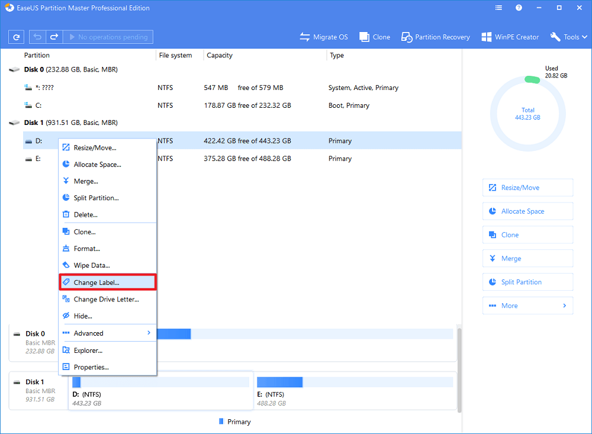This screenshot has width=592, height=434.
Task: Expand the Advanced submenu
Action: click(x=108, y=333)
